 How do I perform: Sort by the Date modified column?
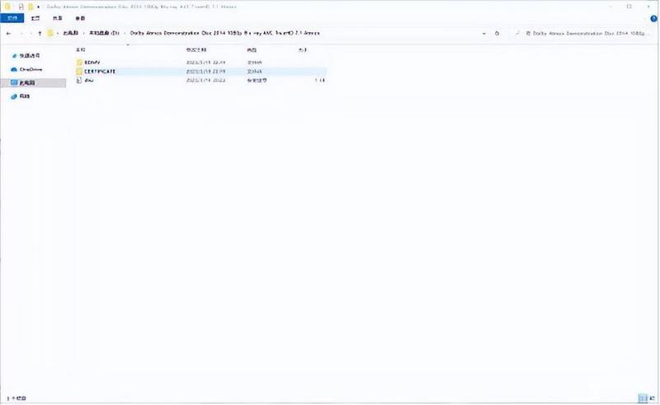[x=196, y=49]
